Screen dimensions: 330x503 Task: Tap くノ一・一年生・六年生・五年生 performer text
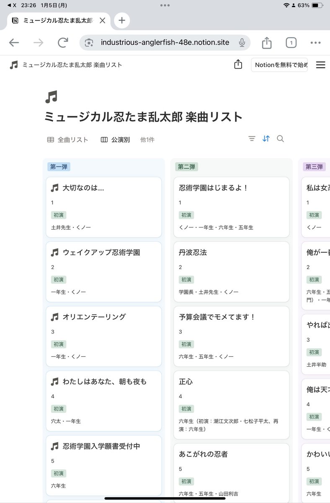216,227
